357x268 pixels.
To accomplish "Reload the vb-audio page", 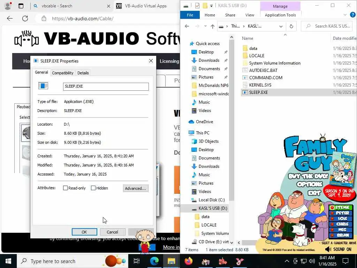I will point(25,18).
